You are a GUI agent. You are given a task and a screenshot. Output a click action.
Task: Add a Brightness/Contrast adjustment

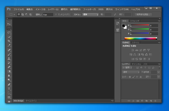tap(133, 50)
